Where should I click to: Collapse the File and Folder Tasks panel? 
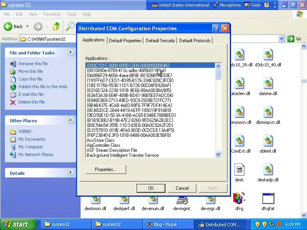71,52
